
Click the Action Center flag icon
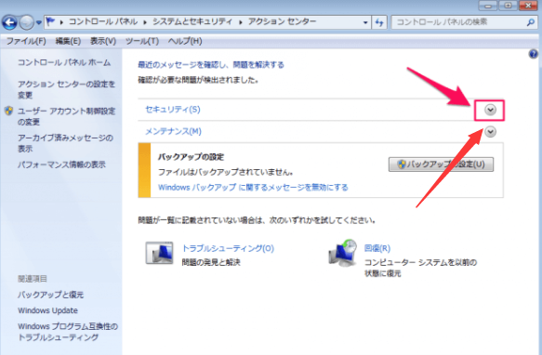[50, 22]
